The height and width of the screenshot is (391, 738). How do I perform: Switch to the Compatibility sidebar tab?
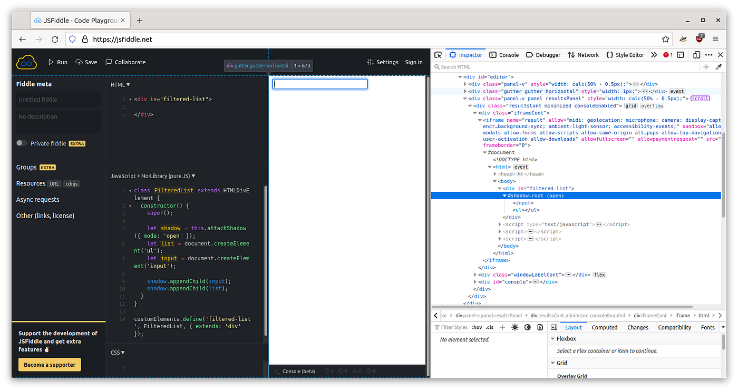tap(674, 327)
